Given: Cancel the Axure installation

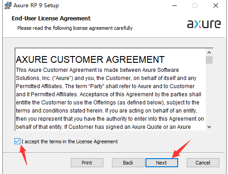Looking at the screenshot, I should [203, 163].
